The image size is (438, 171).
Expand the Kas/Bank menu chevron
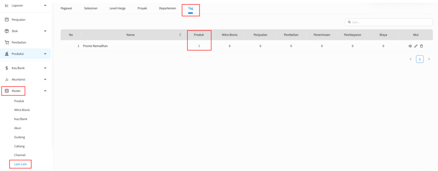[x=45, y=68]
